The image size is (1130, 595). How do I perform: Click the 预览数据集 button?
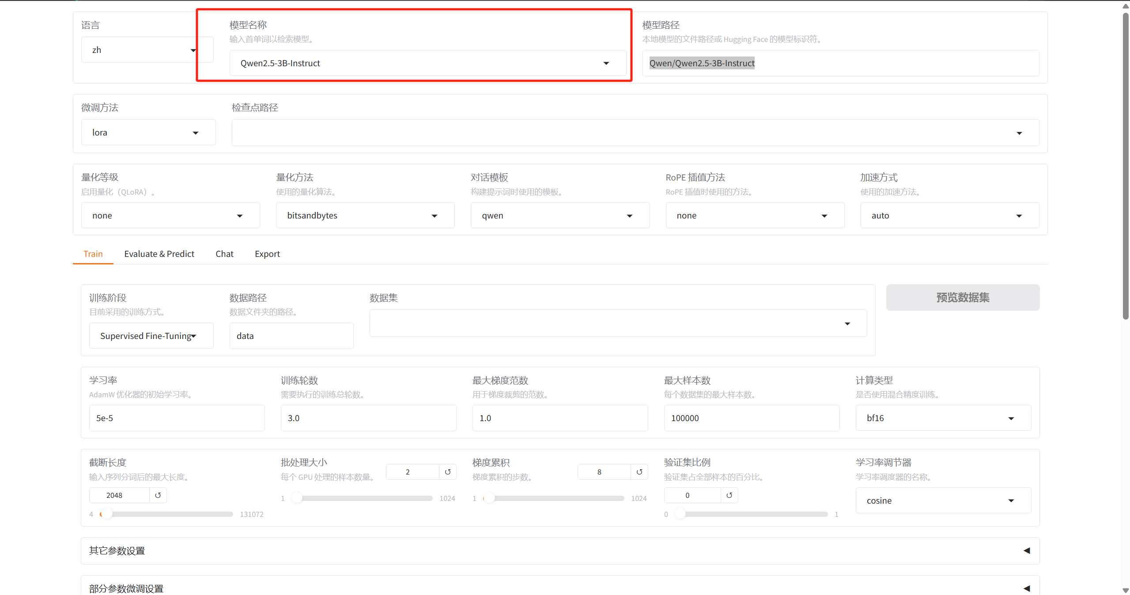pos(963,297)
